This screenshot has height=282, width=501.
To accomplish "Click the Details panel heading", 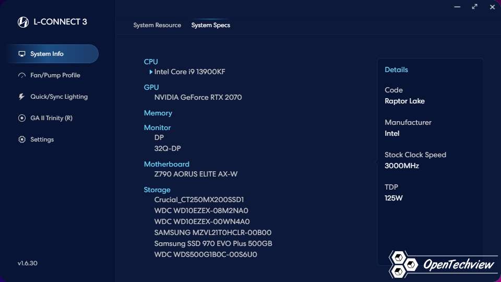I will click(396, 69).
